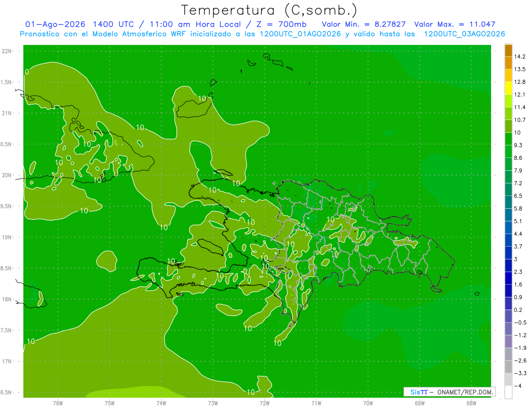This screenshot has width=529, height=409.
Task: Click the "75W" longitude axis label
Action: pyautogui.click(x=110, y=403)
